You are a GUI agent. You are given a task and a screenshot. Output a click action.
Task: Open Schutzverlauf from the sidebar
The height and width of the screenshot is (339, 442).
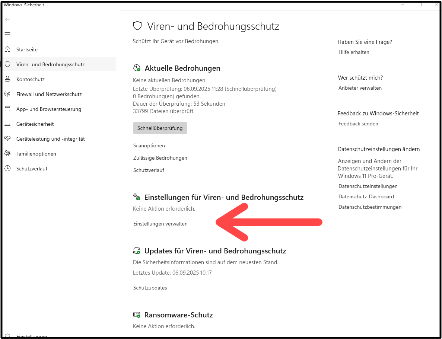pos(60,169)
